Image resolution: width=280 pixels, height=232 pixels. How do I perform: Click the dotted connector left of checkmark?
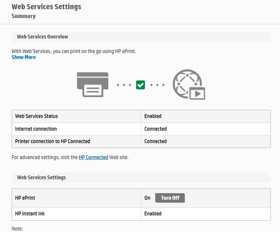(124, 85)
